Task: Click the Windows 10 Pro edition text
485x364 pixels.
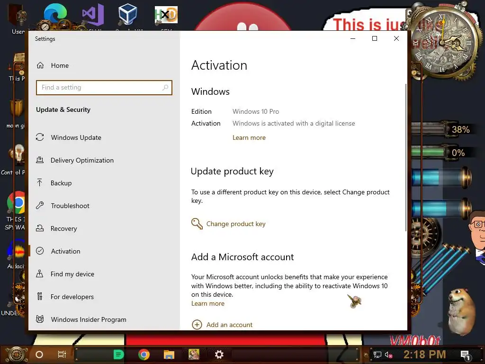Action: click(256, 111)
